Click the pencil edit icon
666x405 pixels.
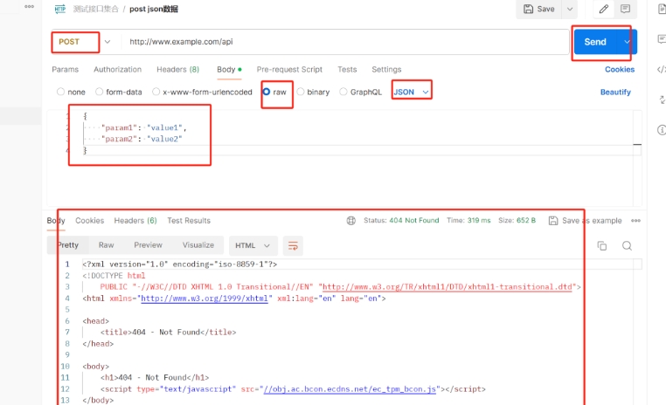coord(604,9)
